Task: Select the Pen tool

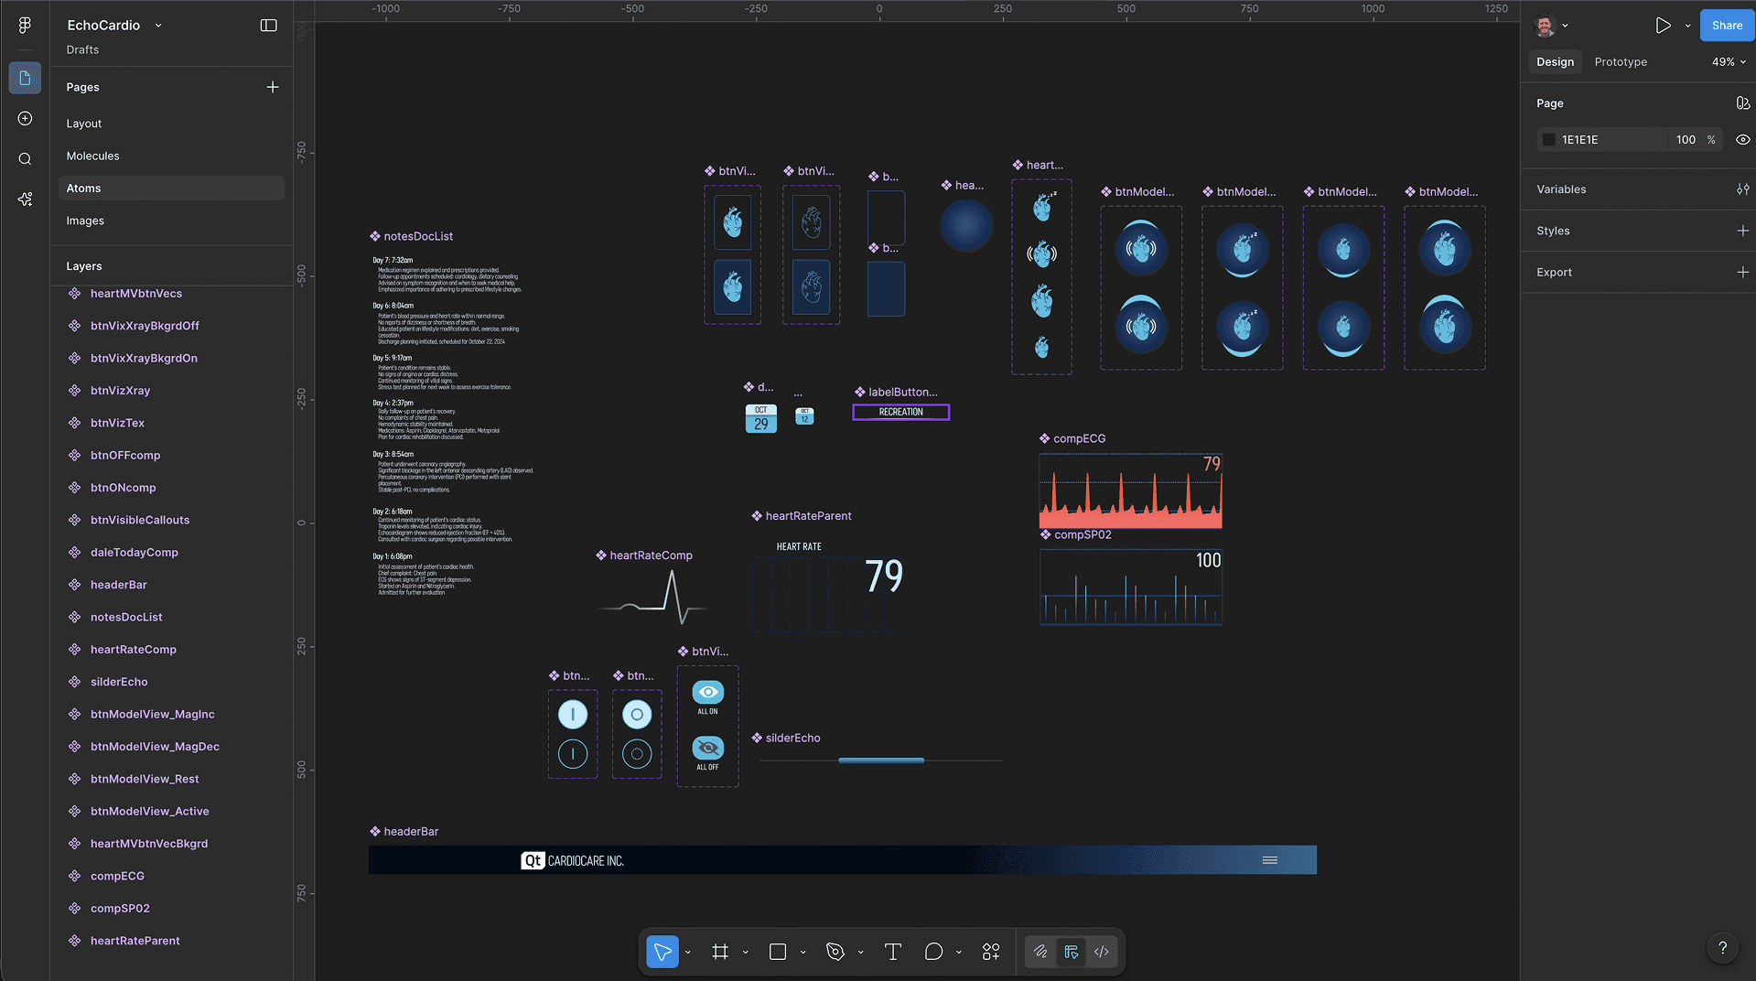Action: 835,952
